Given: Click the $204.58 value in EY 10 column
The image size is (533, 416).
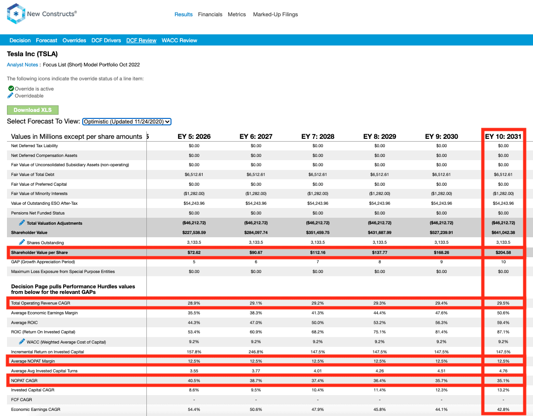Looking at the screenshot, I should click(x=503, y=253).
